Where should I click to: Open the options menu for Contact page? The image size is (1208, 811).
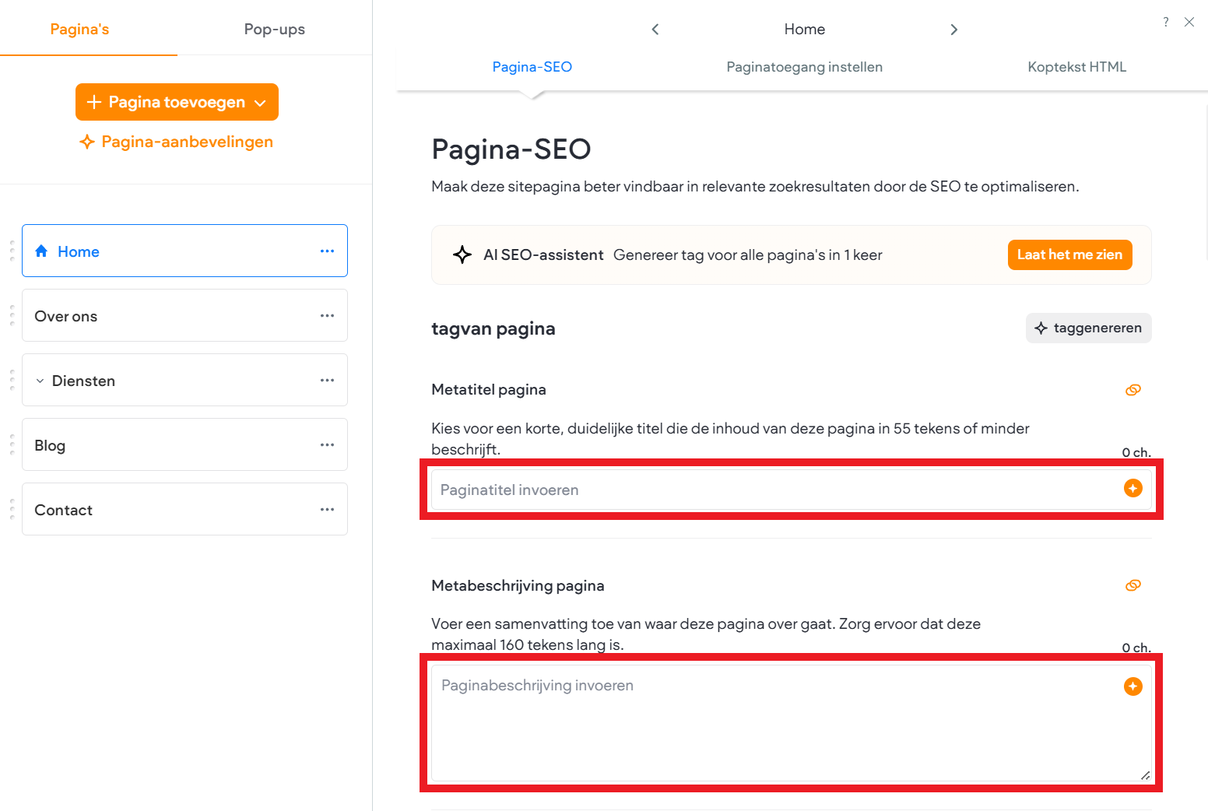(327, 509)
